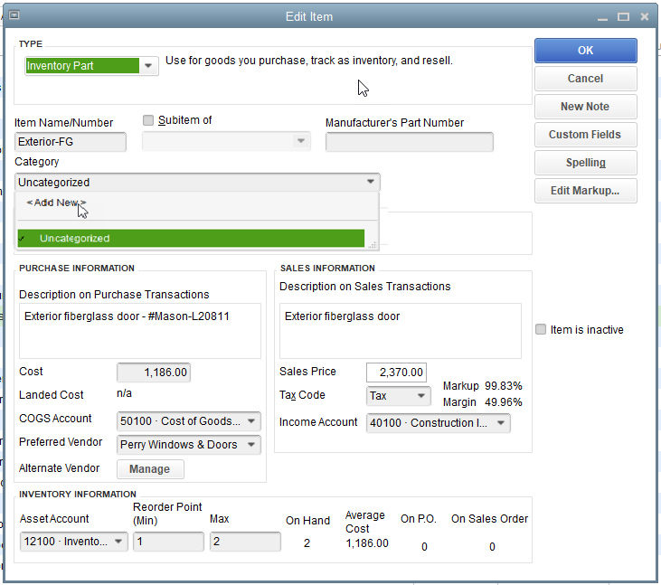
Task: Click Manage for Alternate Vendor
Action: click(x=149, y=469)
